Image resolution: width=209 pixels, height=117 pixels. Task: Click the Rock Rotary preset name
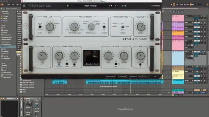91,6
